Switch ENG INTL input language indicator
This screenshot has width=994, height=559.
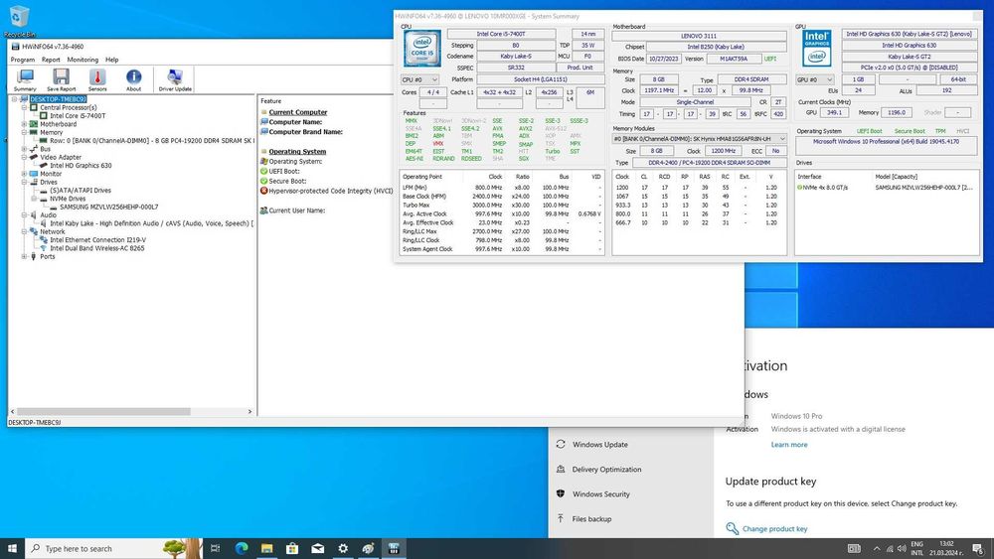pos(917,548)
